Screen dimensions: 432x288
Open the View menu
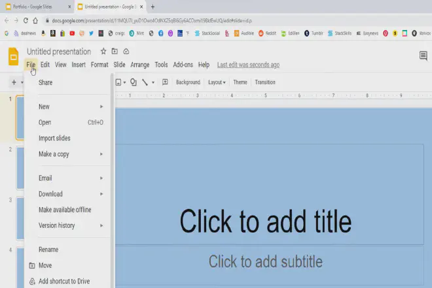tap(61, 65)
